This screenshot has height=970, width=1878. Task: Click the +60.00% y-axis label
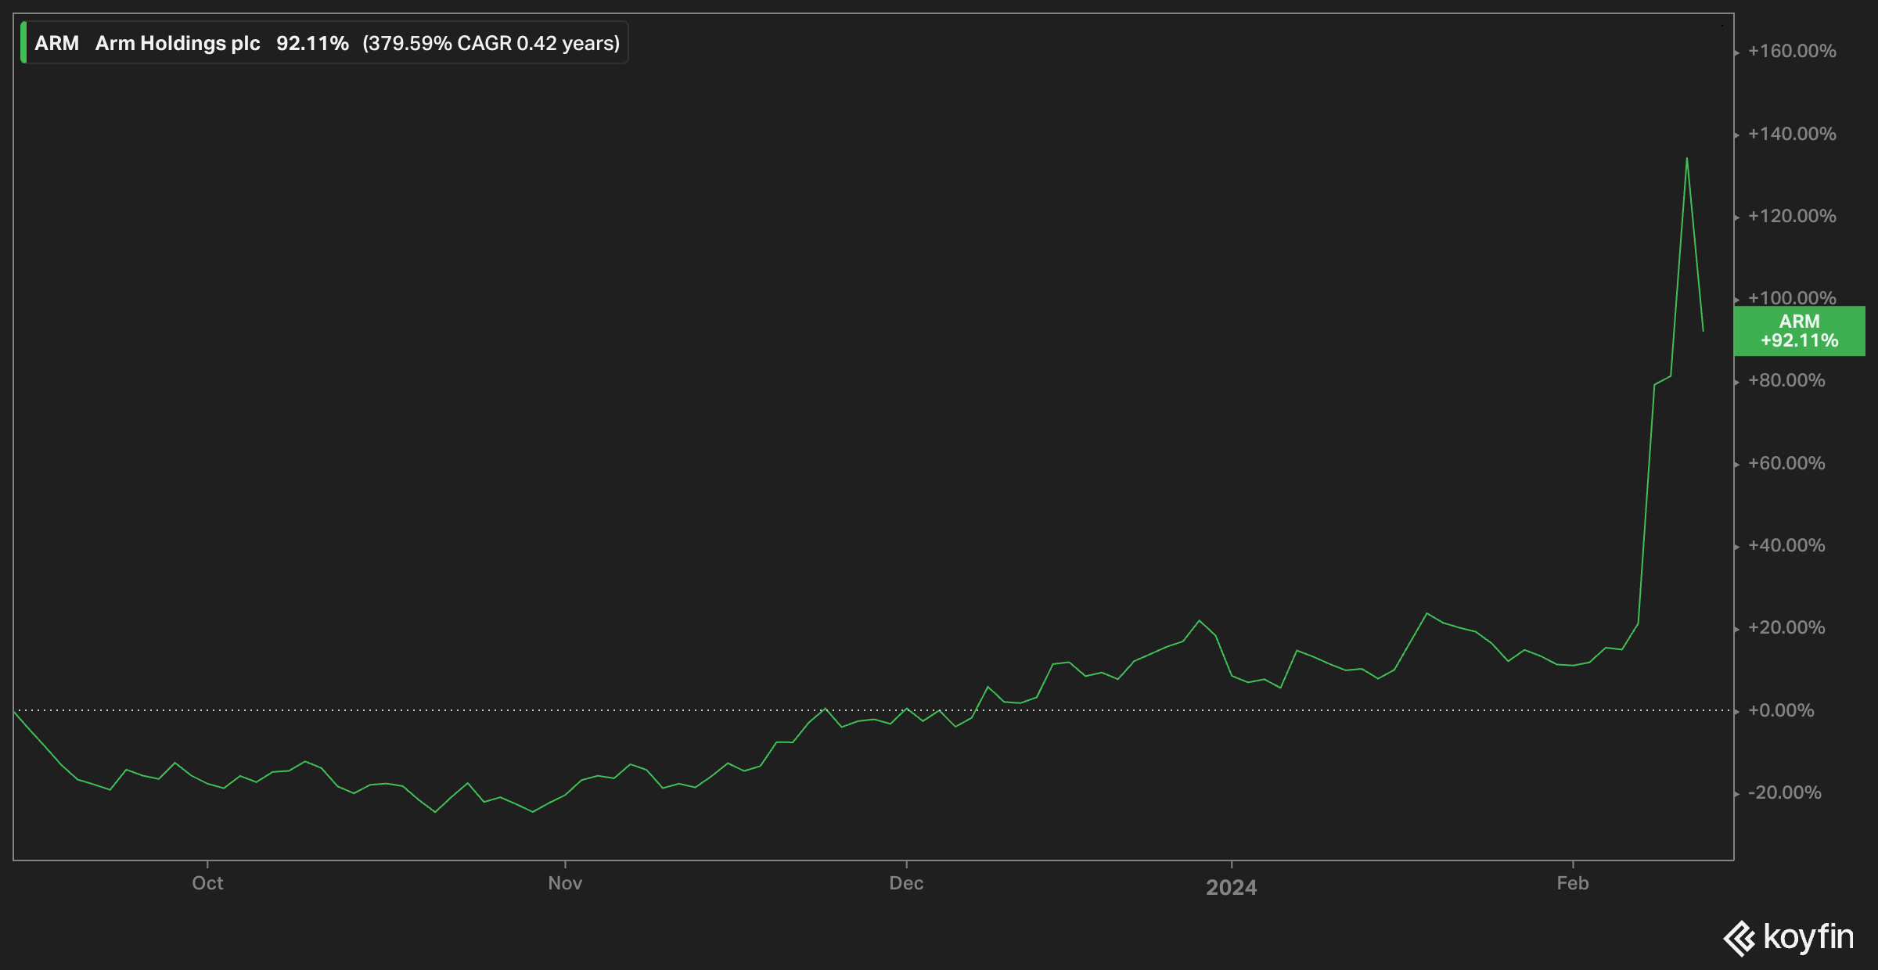[x=1786, y=463]
